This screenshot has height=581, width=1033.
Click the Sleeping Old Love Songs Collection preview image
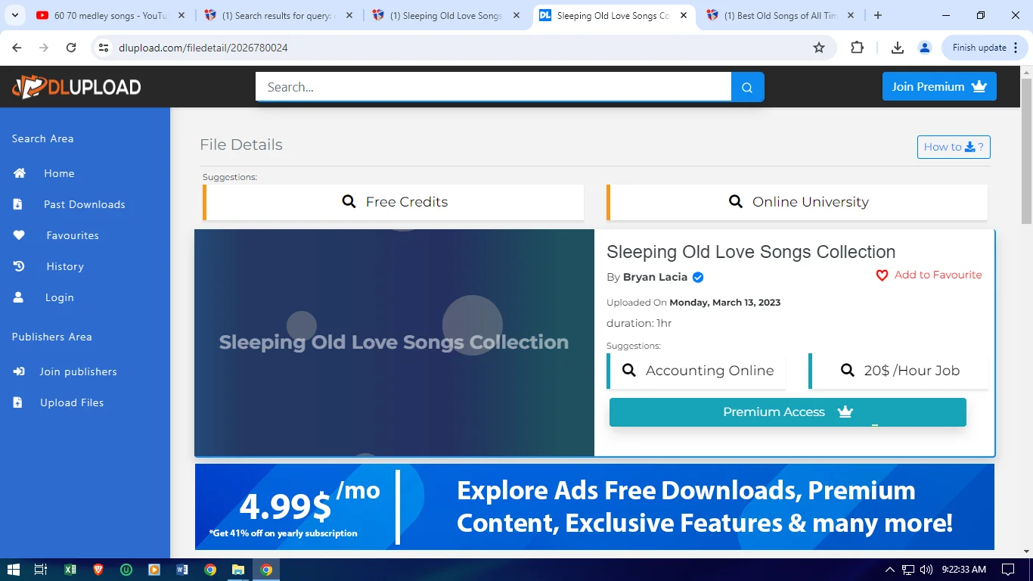[394, 343]
